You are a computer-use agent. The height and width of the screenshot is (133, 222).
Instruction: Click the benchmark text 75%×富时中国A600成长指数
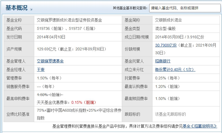(62, 111)
